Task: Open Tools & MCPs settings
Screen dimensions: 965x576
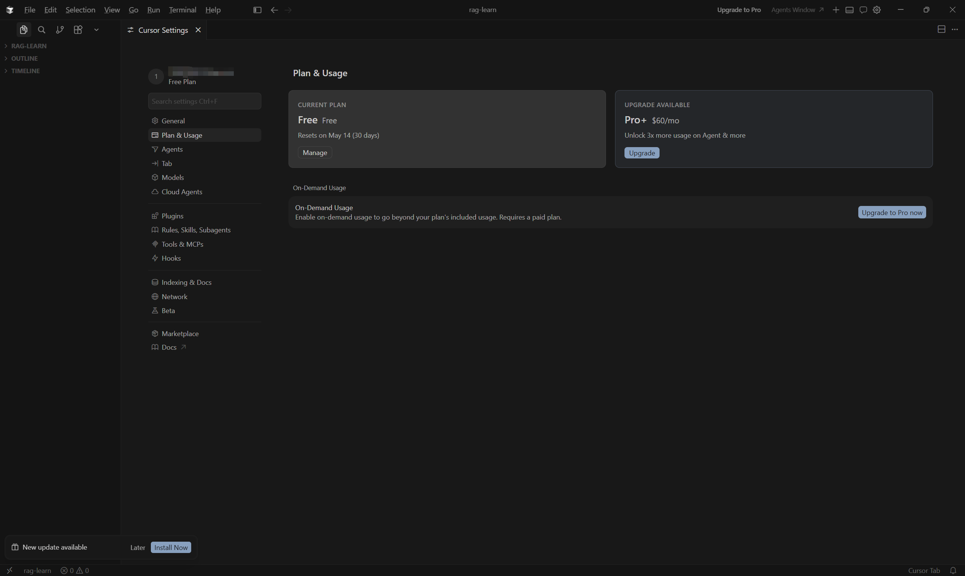Action: pyautogui.click(x=204, y=244)
